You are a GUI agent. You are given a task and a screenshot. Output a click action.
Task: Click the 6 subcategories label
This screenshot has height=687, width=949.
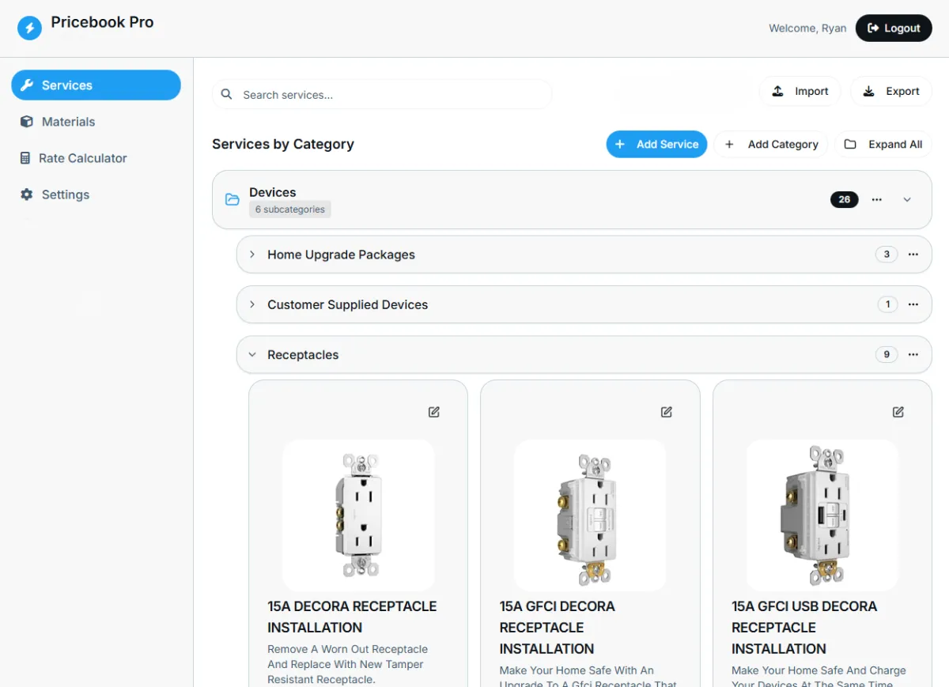point(290,209)
